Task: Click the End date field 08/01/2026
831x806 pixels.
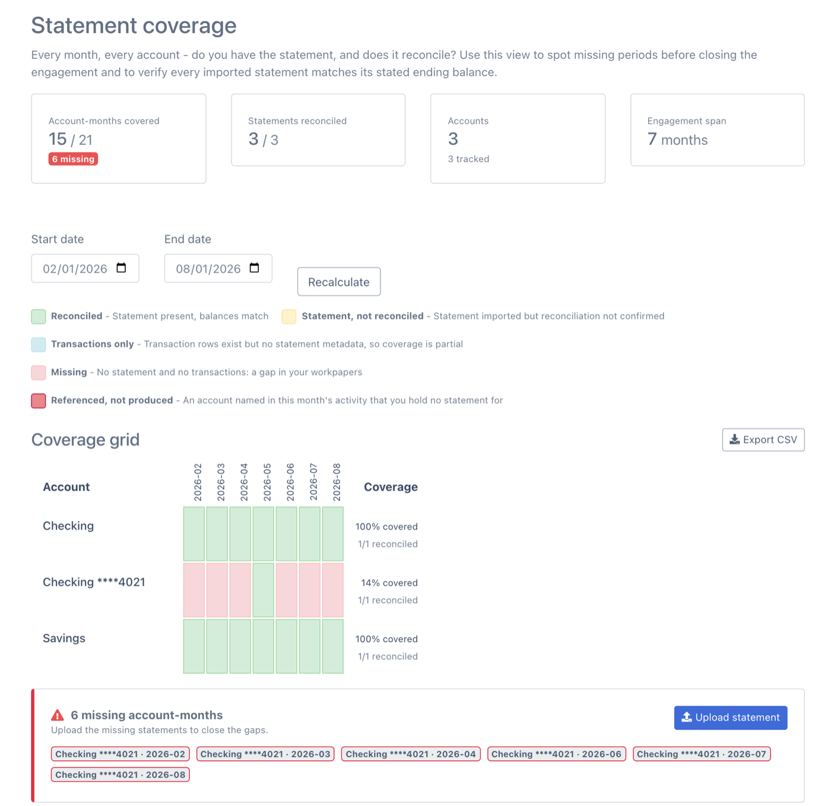Action: click(x=218, y=268)
